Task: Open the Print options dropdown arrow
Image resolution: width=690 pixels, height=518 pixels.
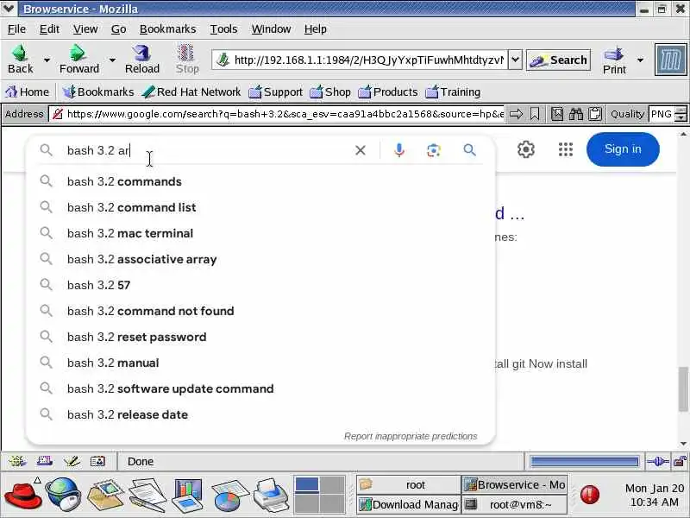Action: pyautogui.click(x=640, y=60)
